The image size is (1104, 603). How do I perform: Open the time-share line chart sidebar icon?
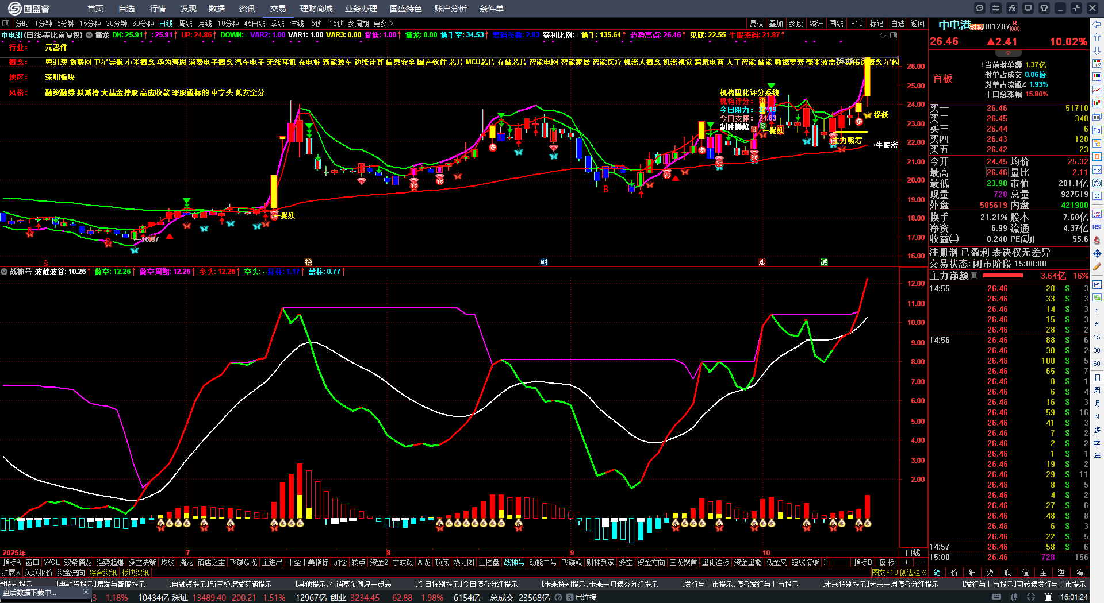1097,90
